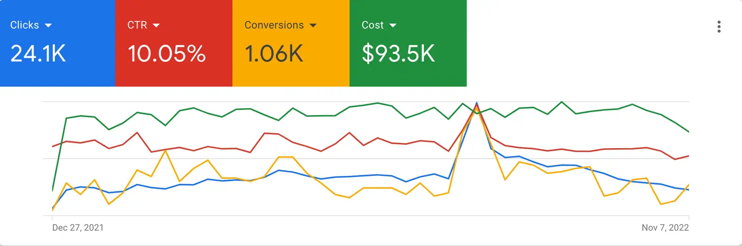The height and width of the screenshot is (246, 742).
Task: Open the Conversions metric dropdown arrow
Action: [x=313, y=25]
